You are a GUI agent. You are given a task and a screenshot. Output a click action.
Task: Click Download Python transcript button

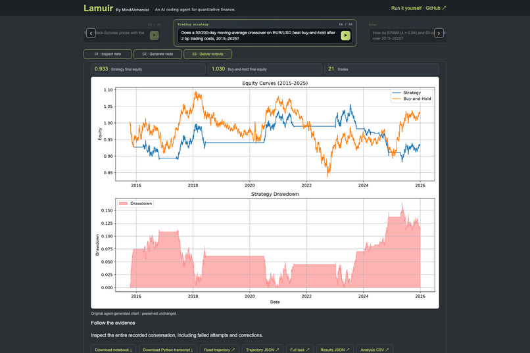pyautogui.click(x=168, y=350)
